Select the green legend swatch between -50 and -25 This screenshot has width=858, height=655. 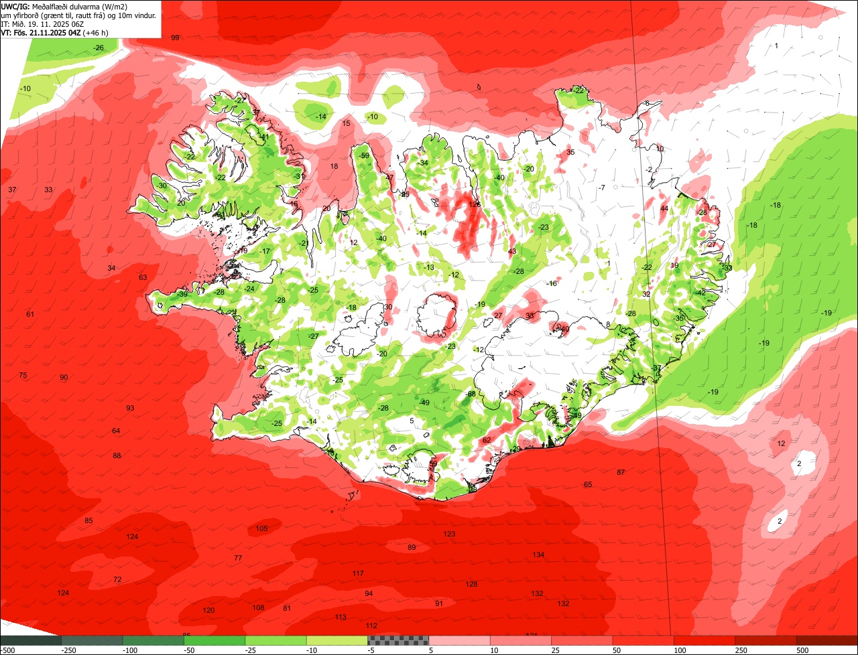pos(214,640)
